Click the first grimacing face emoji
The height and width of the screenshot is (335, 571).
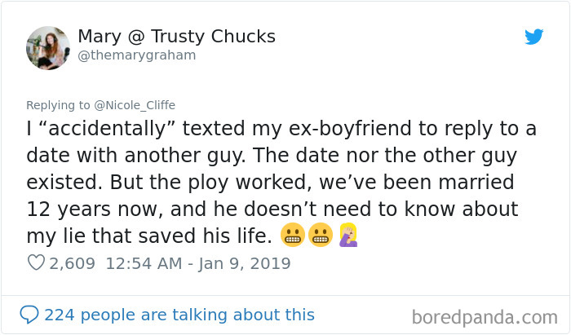[x=292, y=235]
